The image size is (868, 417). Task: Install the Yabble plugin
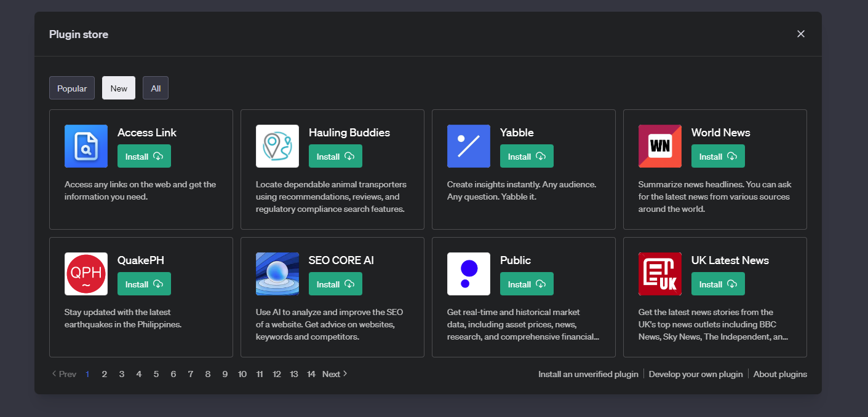(527, 156)
